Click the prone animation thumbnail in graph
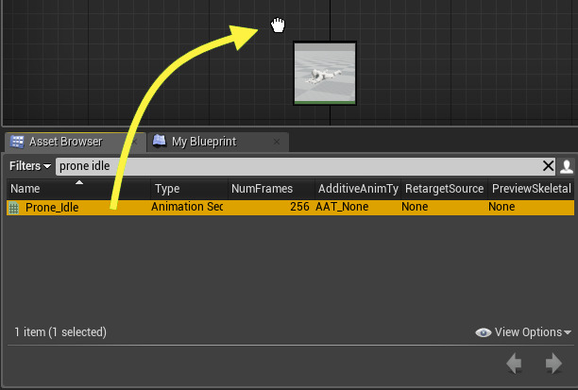 point(325,74)
